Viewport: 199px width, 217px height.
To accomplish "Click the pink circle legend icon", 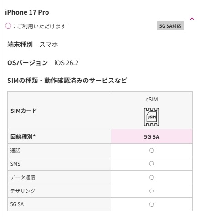I will [8, 26].
